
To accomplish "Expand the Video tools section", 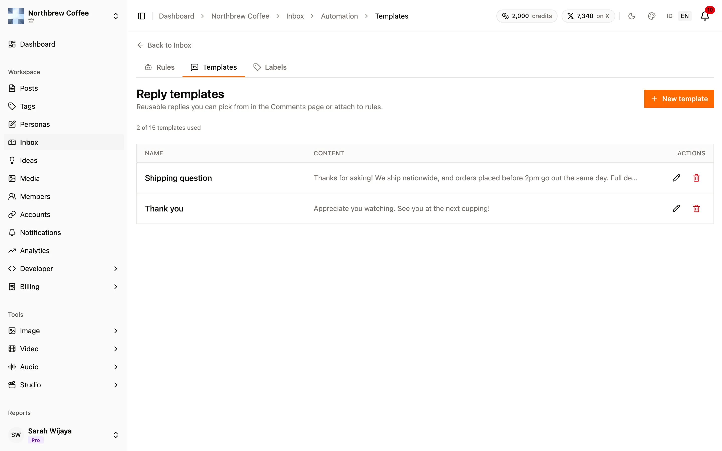I will (x=64, y=349).
